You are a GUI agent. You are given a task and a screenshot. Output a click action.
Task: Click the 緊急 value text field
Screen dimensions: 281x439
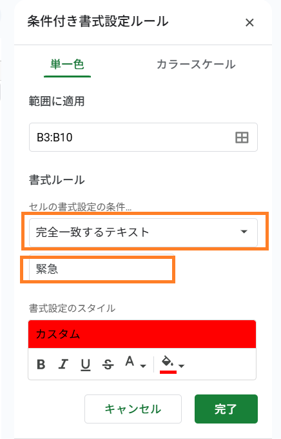click(101, 269)
